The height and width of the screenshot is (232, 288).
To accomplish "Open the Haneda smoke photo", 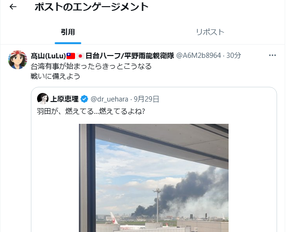I will pyautogui.click(x=154, y=178).
